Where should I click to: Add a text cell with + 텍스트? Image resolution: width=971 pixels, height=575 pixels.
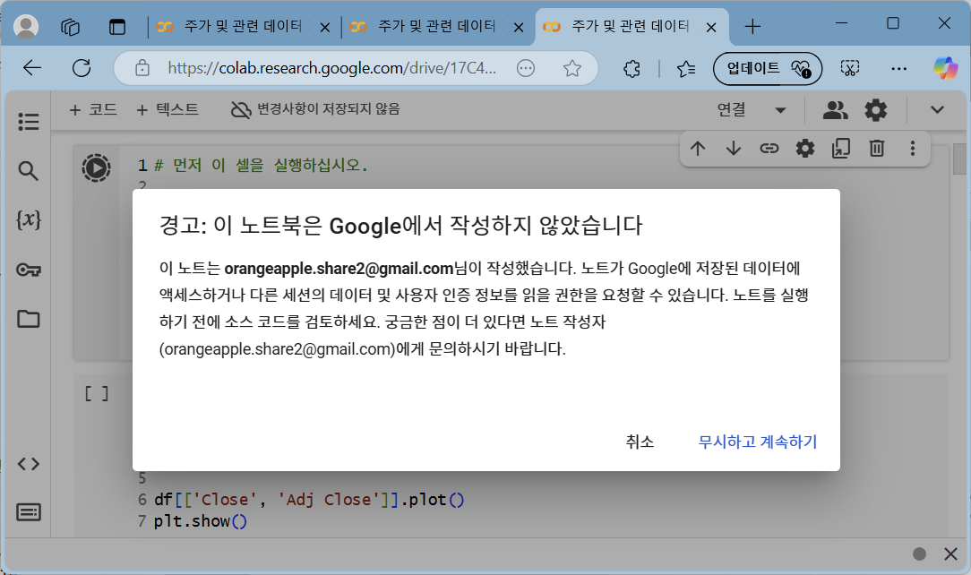tap(168, 109)
